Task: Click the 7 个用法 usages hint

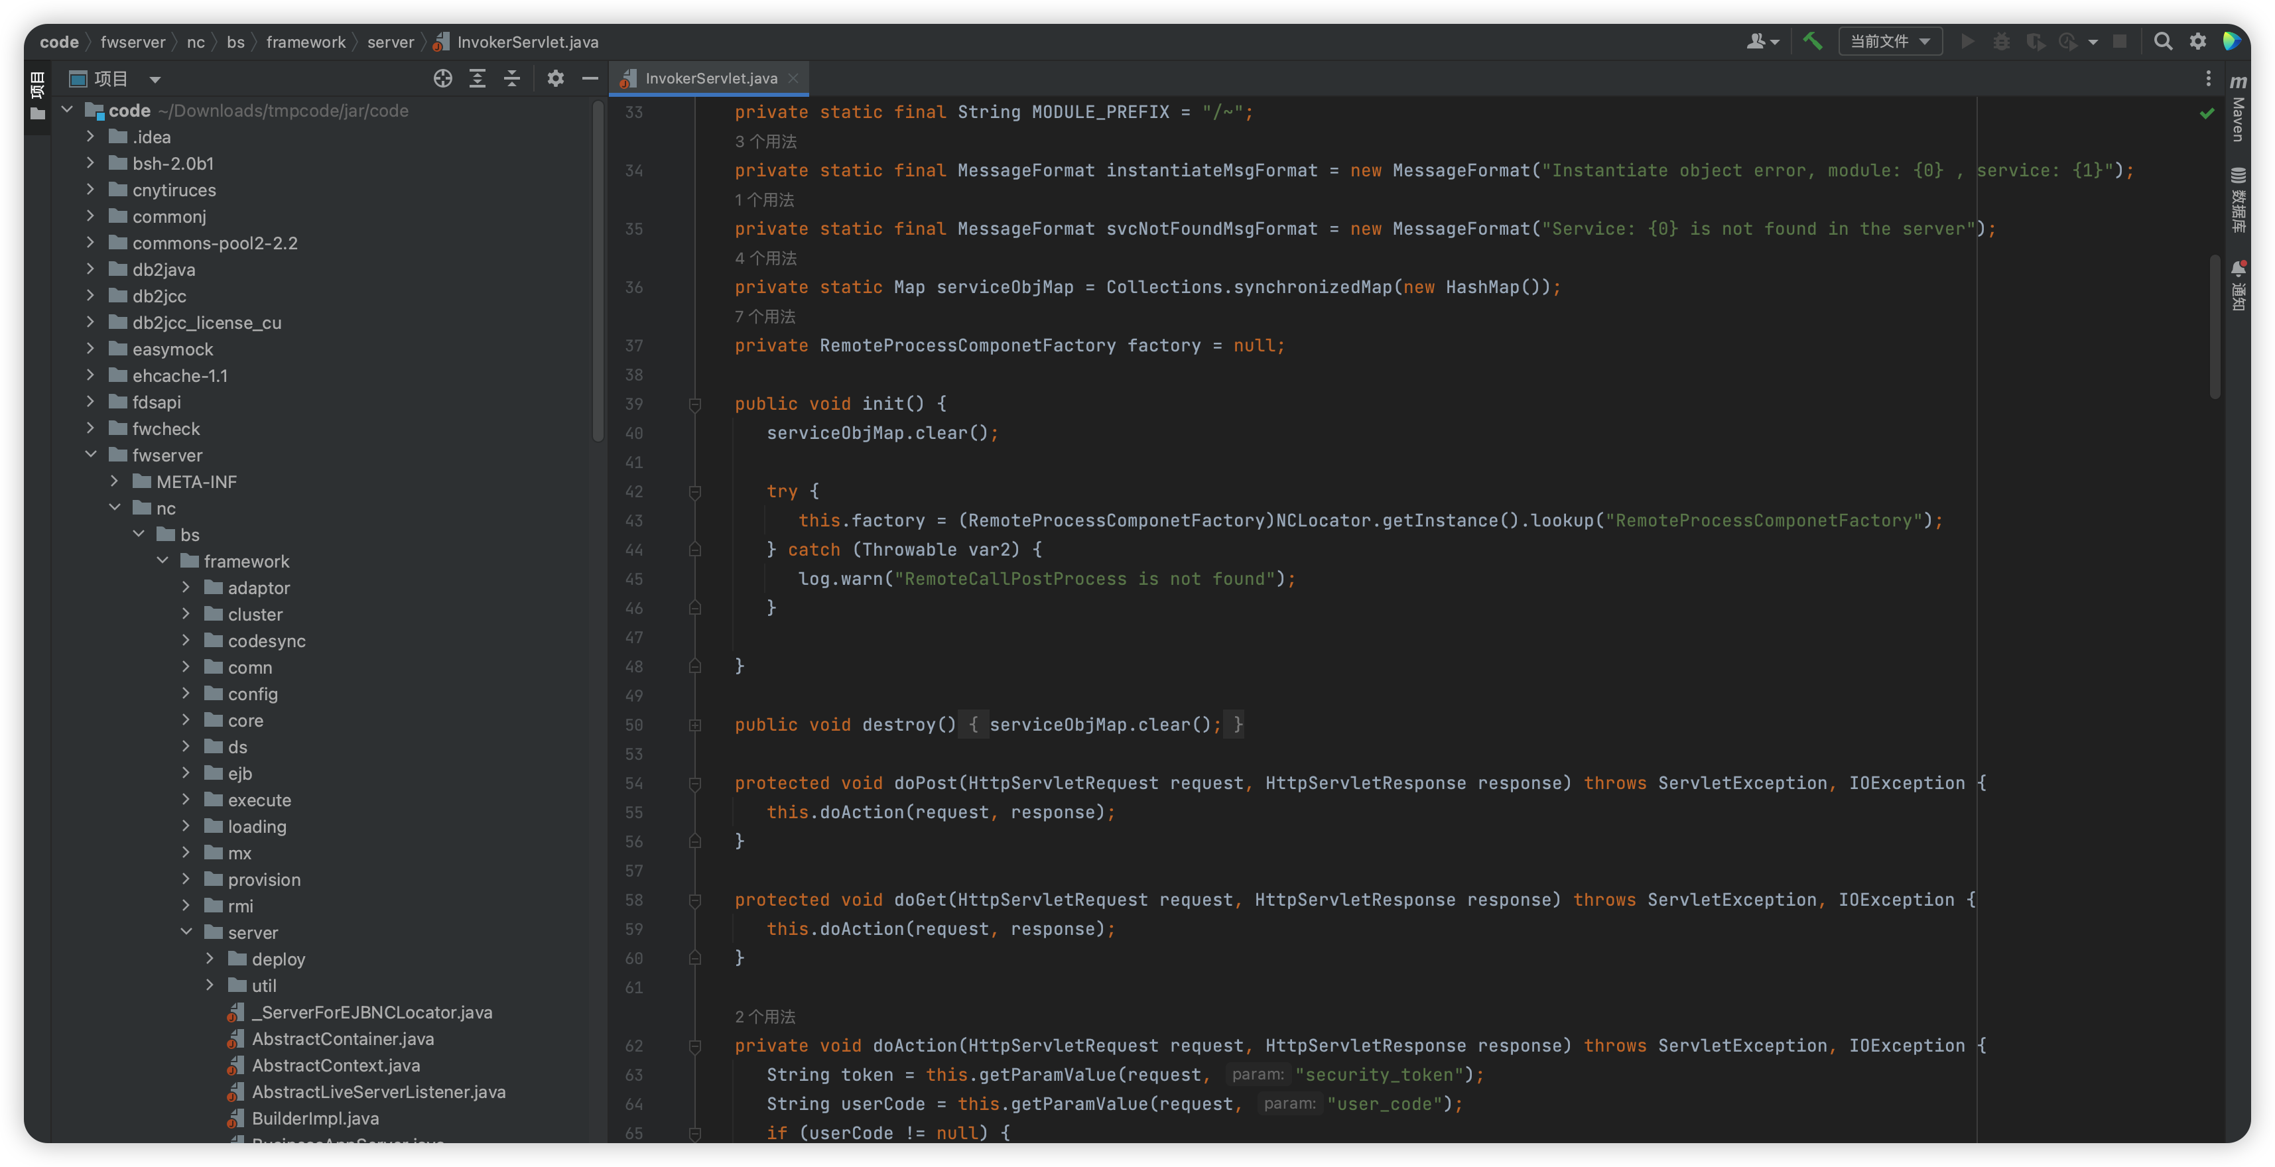Action: click(765, 316)
